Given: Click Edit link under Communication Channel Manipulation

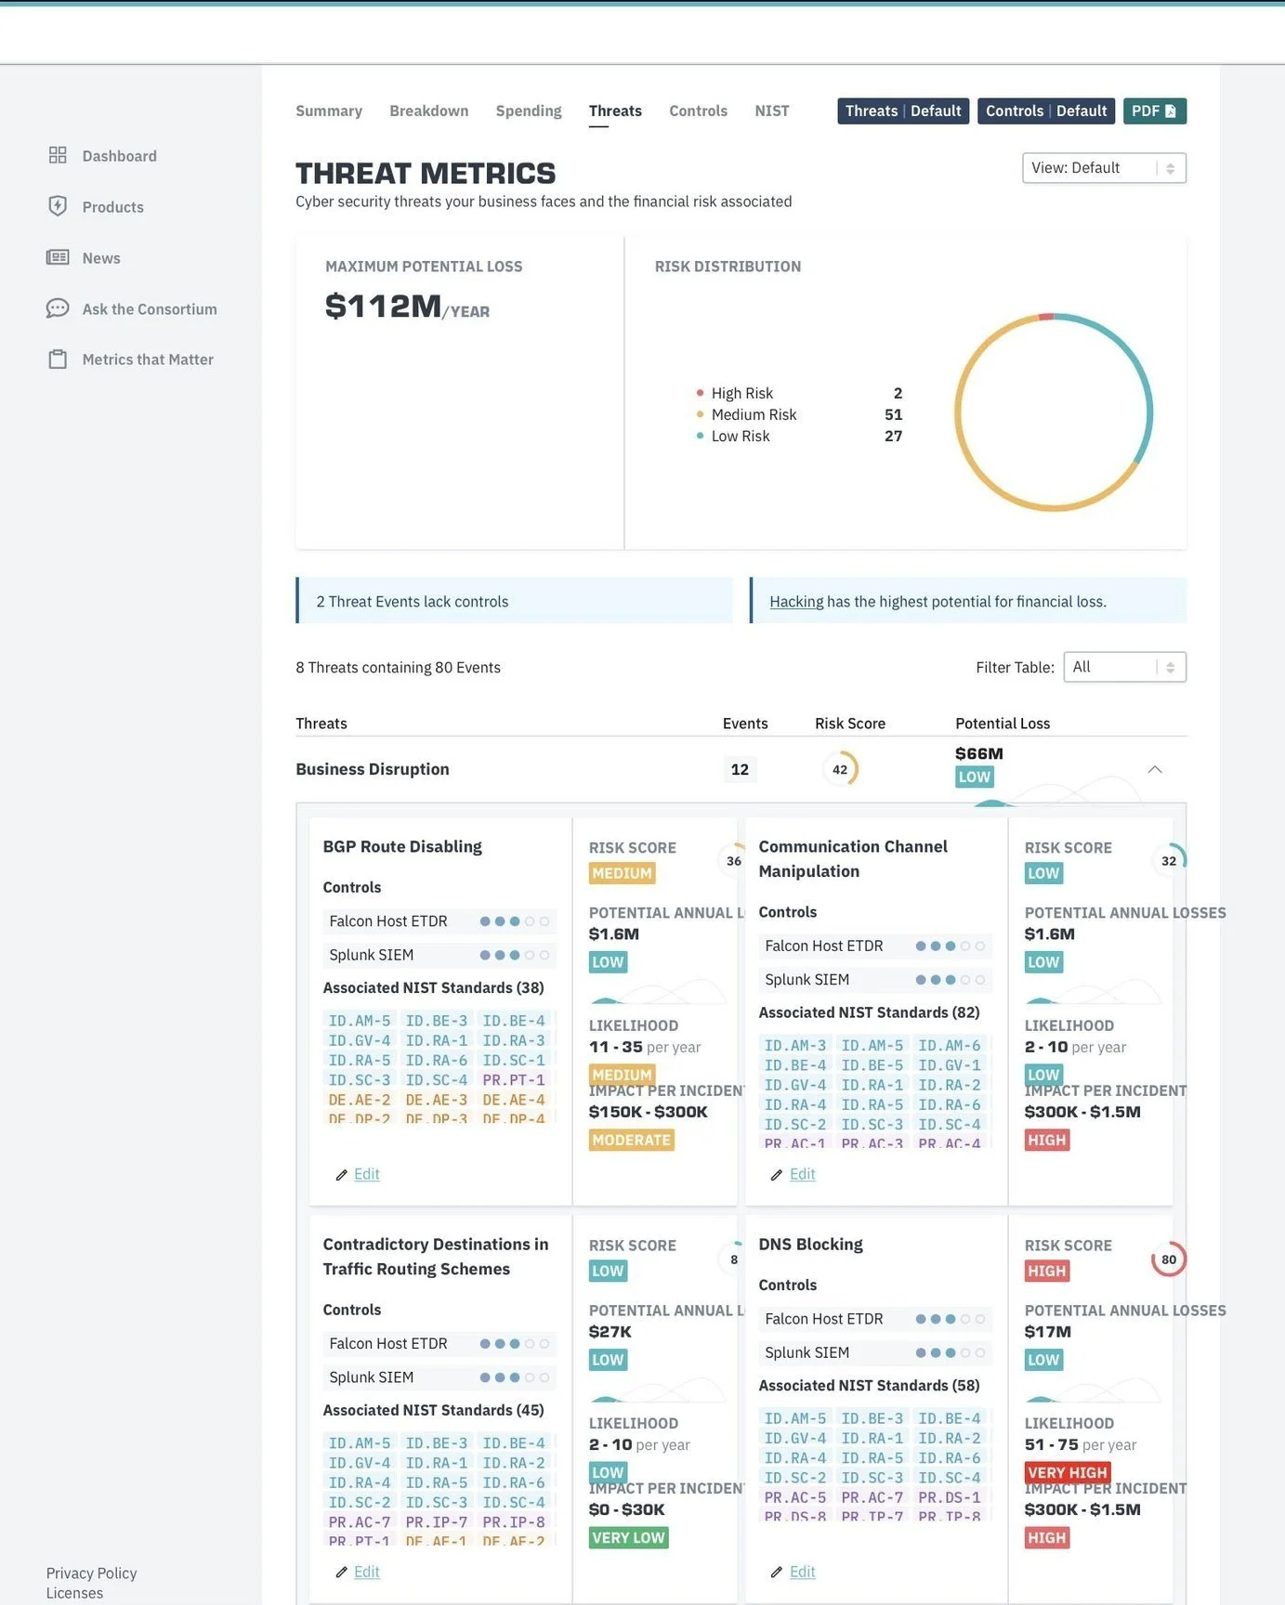Looking at the screenshot, I should click(802, 1174).
